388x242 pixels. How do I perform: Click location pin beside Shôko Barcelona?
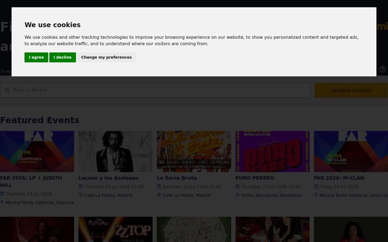point(238,195)
